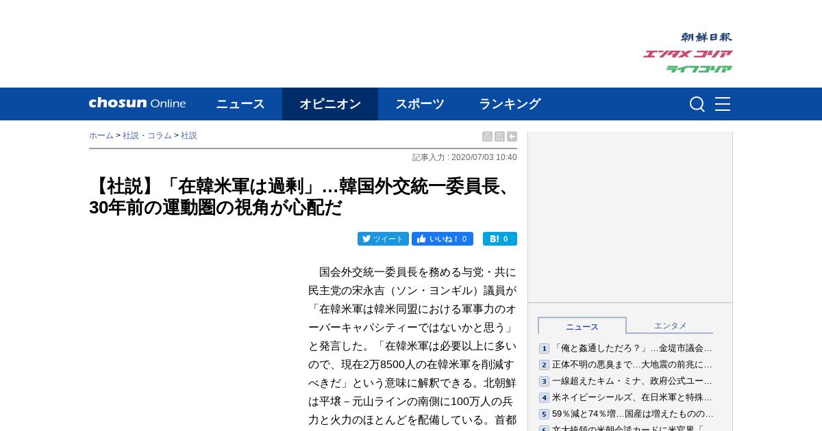Open the 朝鮮日報 logo link
Screen dimensions: 822x431
706,38
